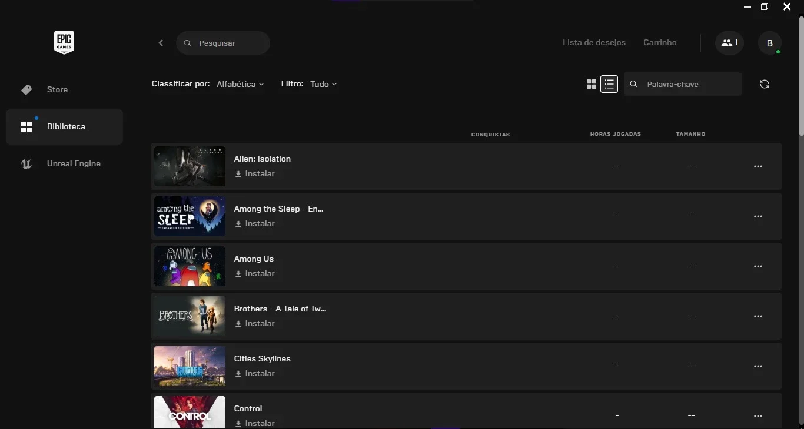Open the Biblioteca section
Viewport: 804px width, 429px height.
(x=64, y=127)
